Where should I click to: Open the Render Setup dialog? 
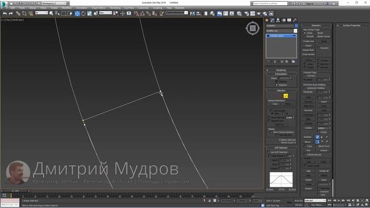(246, 14)
